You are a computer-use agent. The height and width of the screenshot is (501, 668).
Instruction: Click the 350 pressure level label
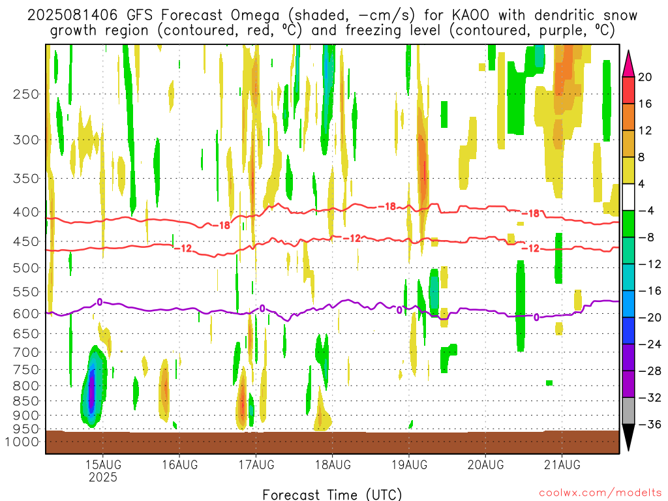pos(26,178)
